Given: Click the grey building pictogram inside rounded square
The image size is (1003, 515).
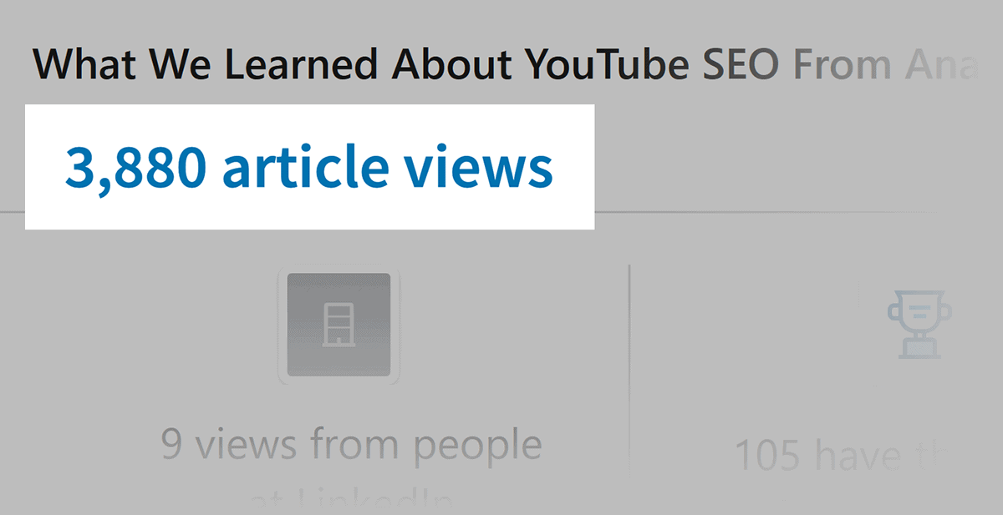Looking at the screenshot, I should [338, 326].
